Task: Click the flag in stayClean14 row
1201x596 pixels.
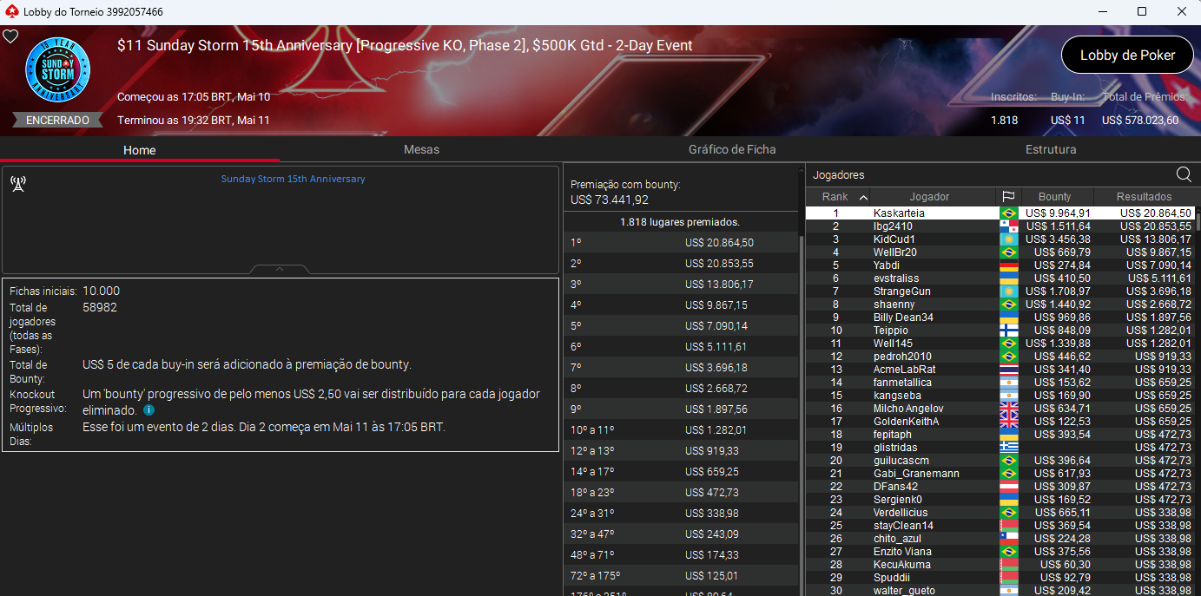Action: [1009, 526]
